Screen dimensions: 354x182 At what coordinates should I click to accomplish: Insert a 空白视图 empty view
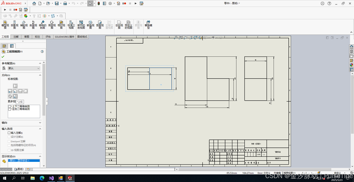[119, 25]
